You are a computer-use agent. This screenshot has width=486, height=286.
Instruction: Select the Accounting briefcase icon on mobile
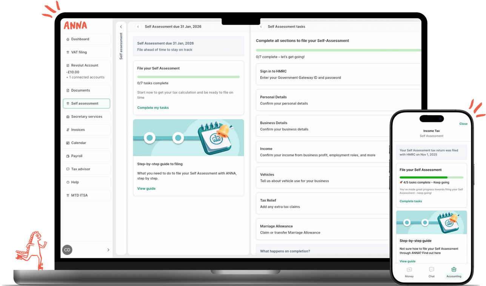[x=454, y=269]
